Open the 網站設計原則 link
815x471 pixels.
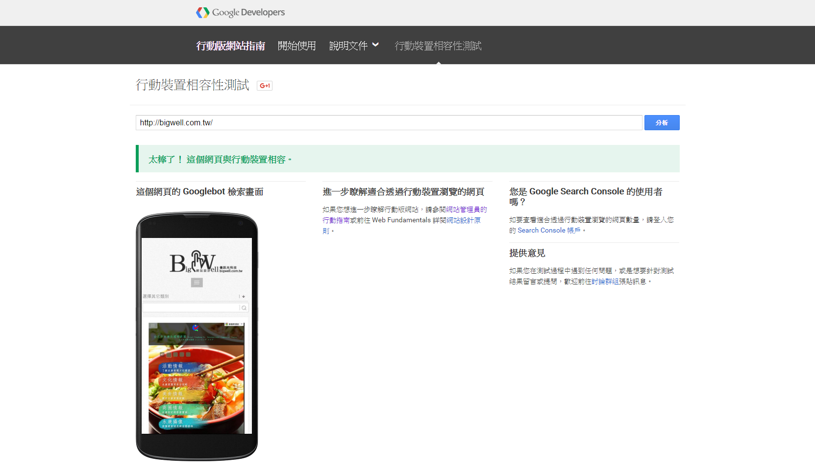coord(463,220)
